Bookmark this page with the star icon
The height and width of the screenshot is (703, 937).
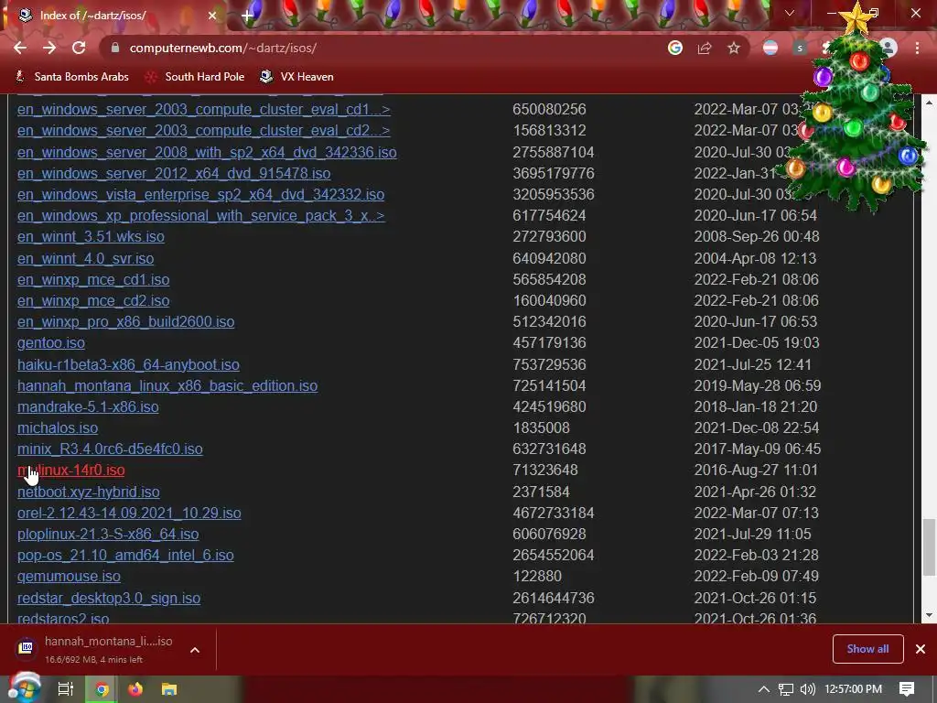click(734, 48)
